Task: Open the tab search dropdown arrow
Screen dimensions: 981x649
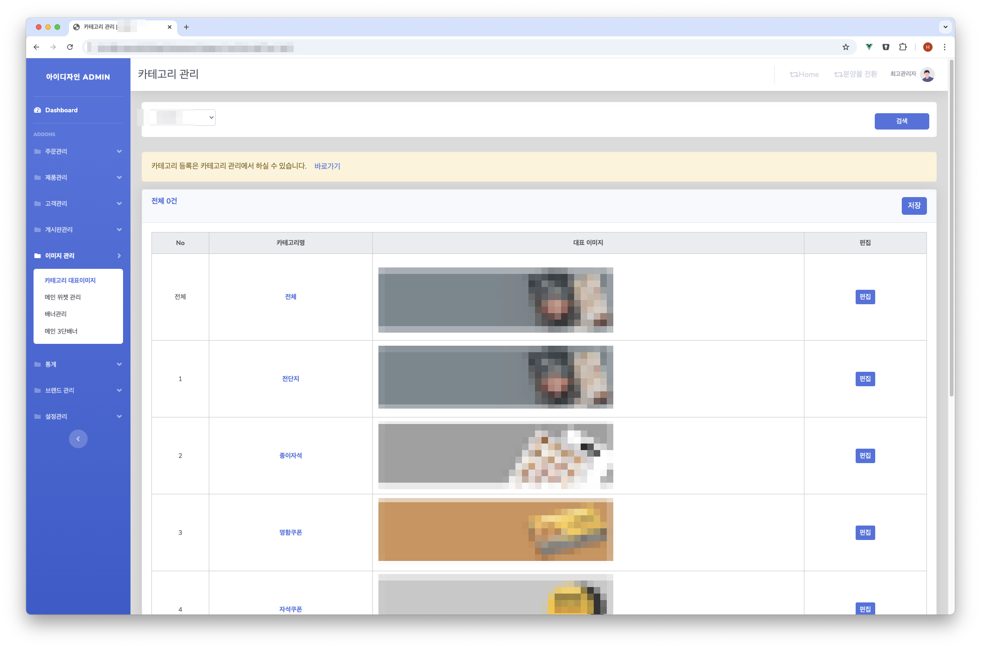Action: [946, 27]
